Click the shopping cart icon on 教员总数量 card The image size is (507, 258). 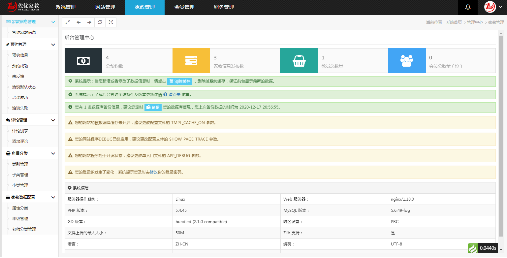pos(299,60)
